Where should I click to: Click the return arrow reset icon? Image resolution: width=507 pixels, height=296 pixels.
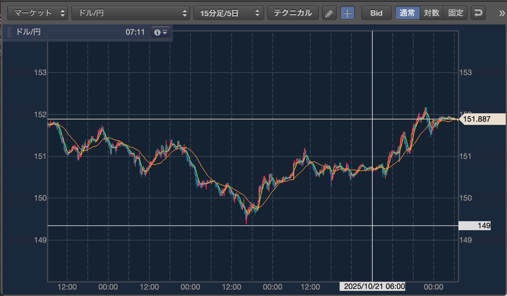tap(478, 13)
